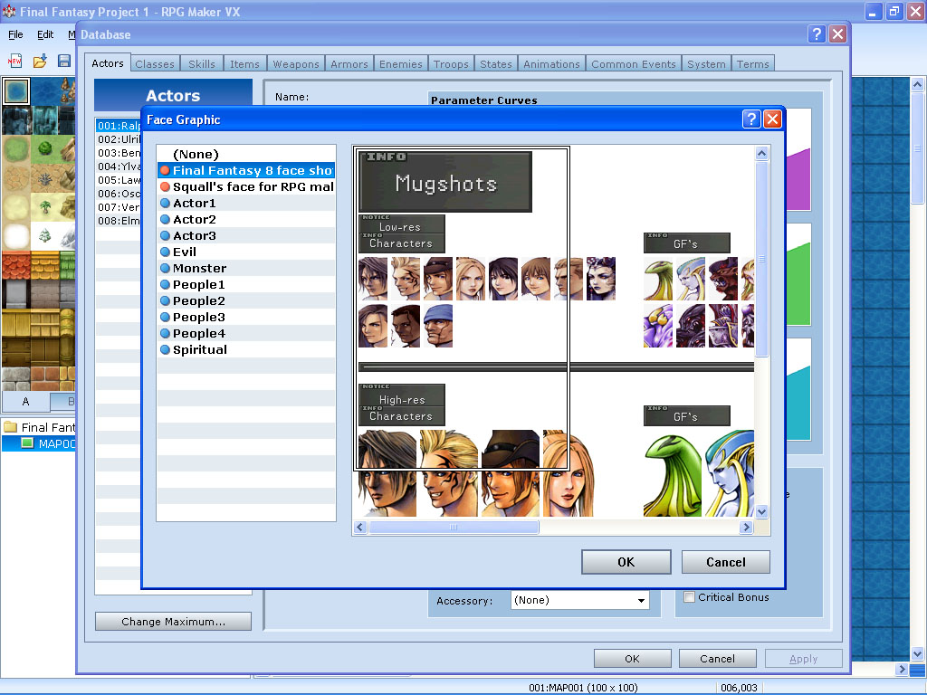The image size is (927, 695).
Task: Click the Database window help icon
Action: 817,34
